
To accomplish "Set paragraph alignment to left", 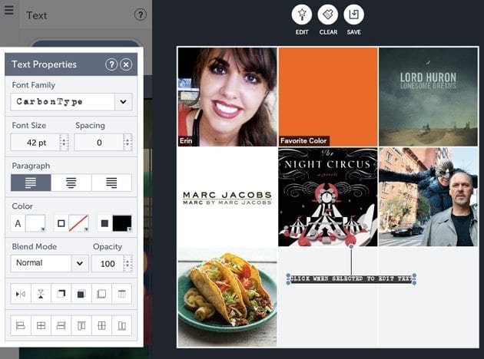I will click(31, 183).
